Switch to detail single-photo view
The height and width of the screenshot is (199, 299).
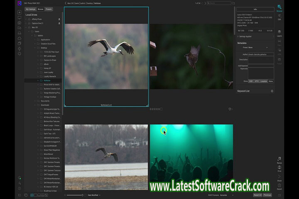pos(35,195)
